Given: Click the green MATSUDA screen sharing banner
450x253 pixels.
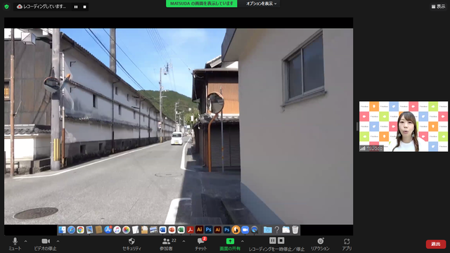Looking at the screenshot, I should pyautogui.click(x=202, y=4).
